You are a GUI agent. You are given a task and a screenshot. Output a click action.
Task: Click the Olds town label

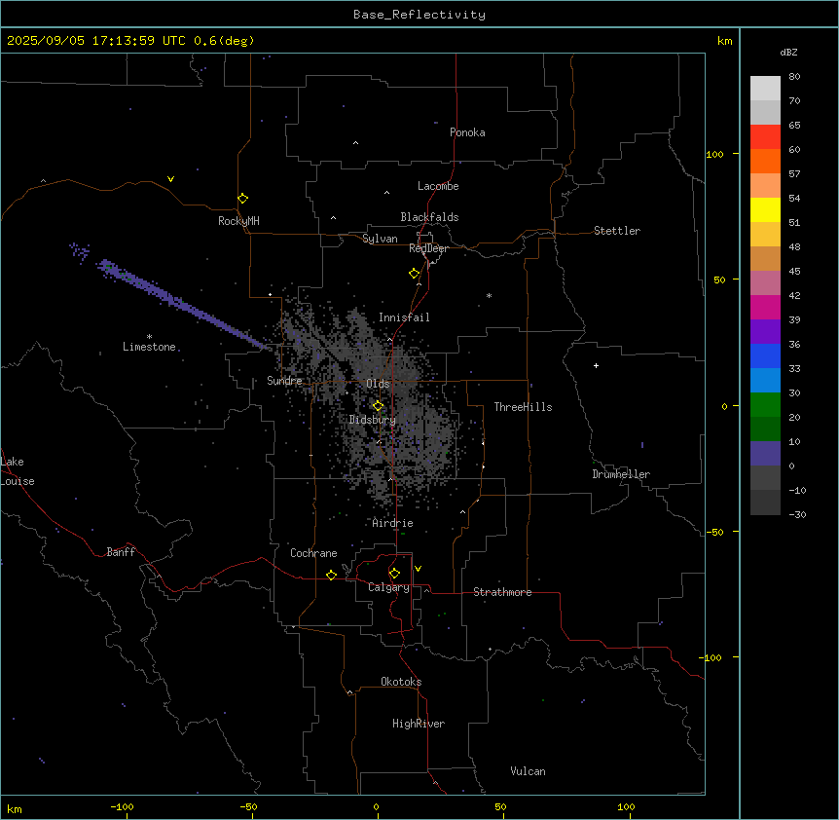point(378,384)
